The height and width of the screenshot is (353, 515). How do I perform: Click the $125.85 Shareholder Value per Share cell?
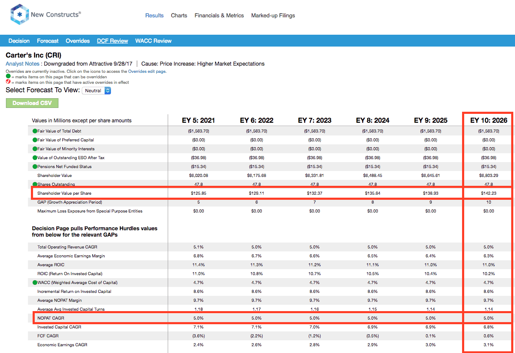(198, 193)
